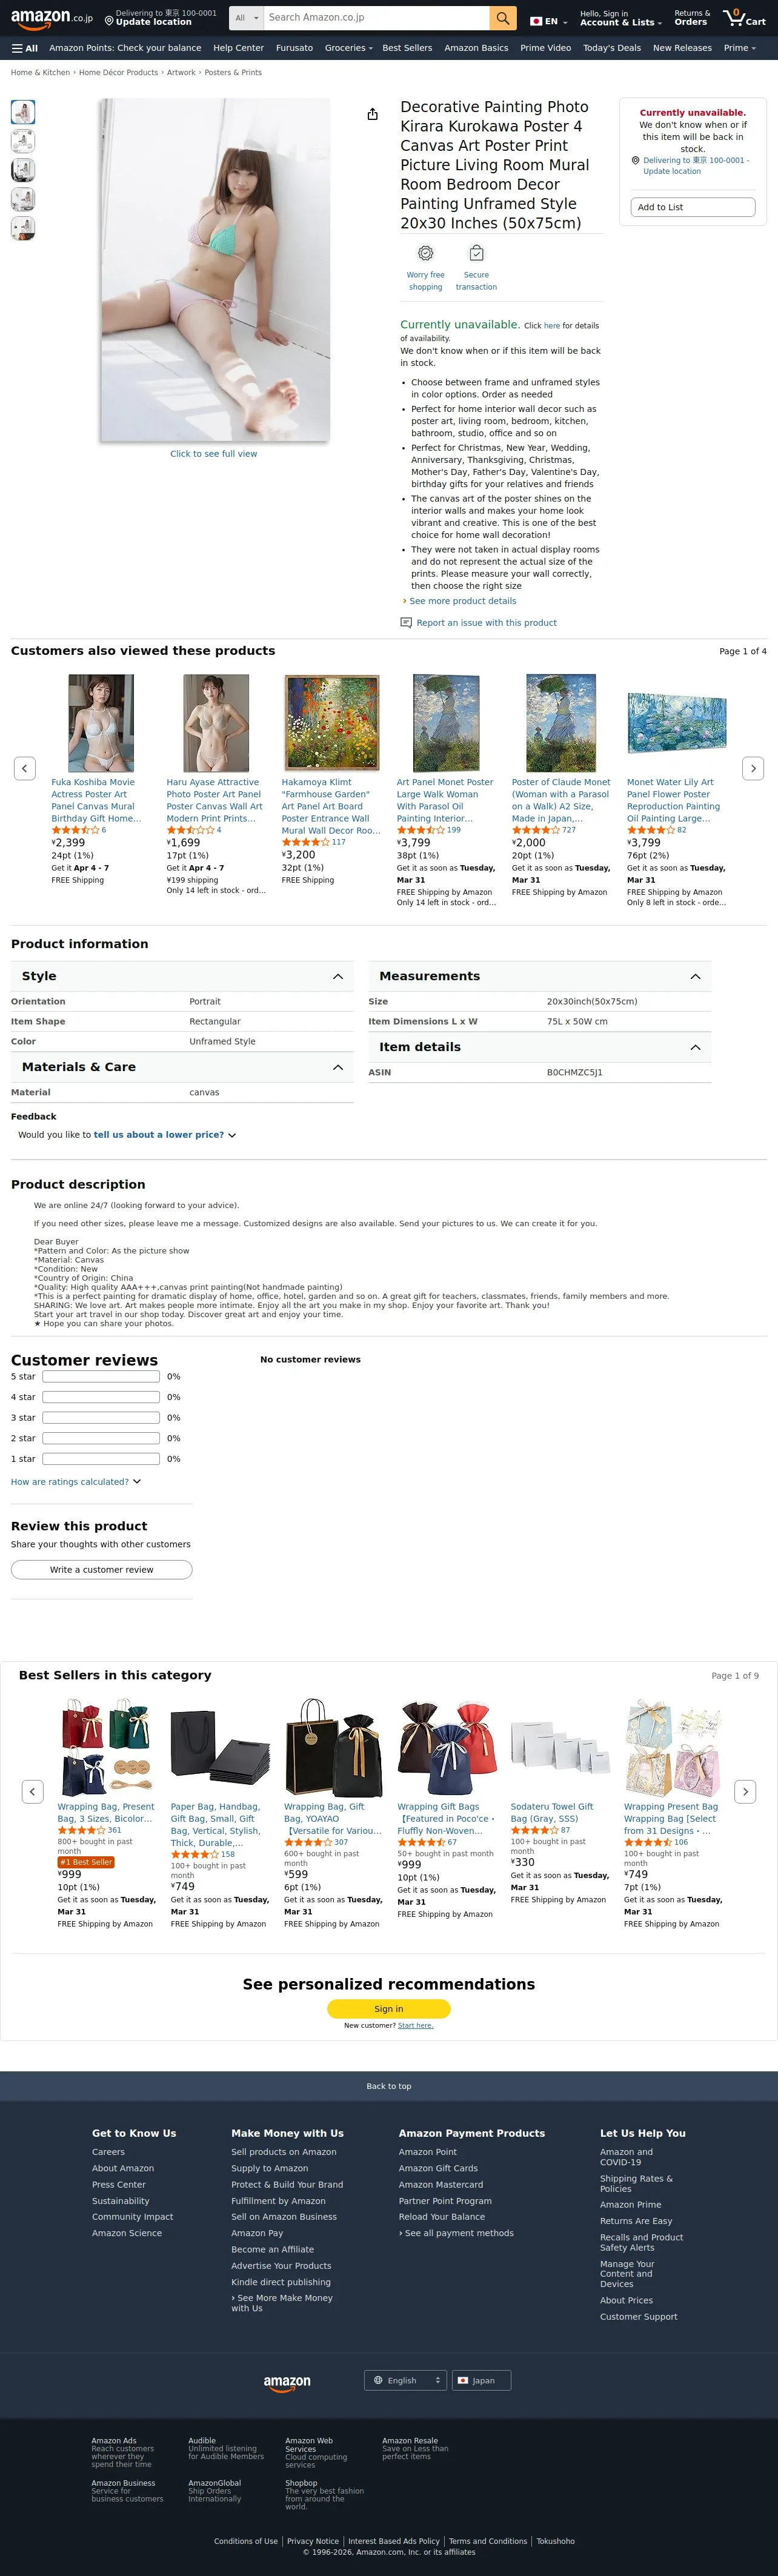
Task: Open Prime Video in the nav bar
Action: click(x=545, y=48)
